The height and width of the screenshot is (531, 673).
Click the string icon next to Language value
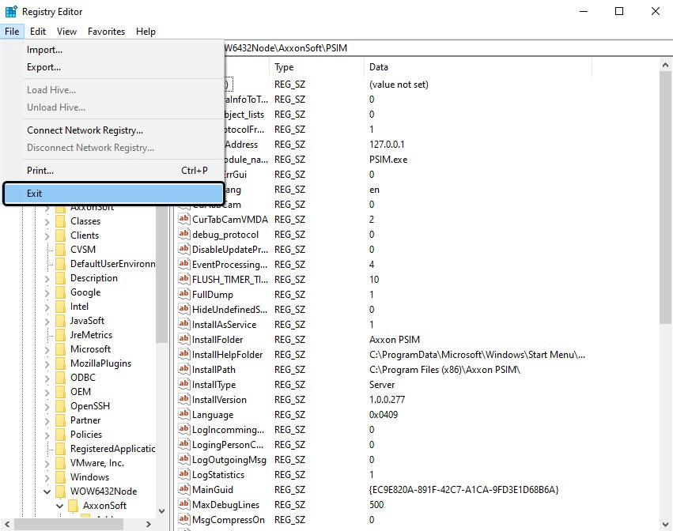[183, 415]
